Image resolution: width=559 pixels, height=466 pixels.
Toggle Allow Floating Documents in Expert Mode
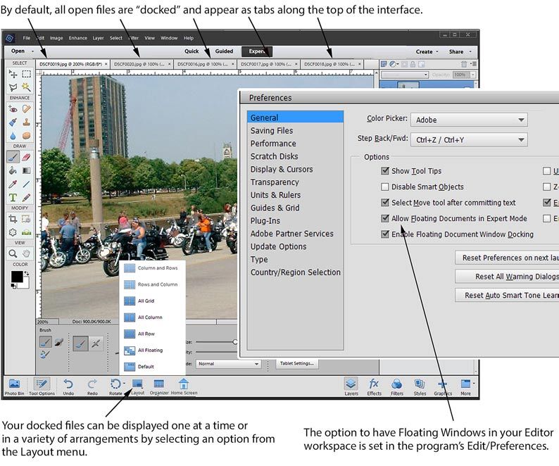tap(384, 218)
